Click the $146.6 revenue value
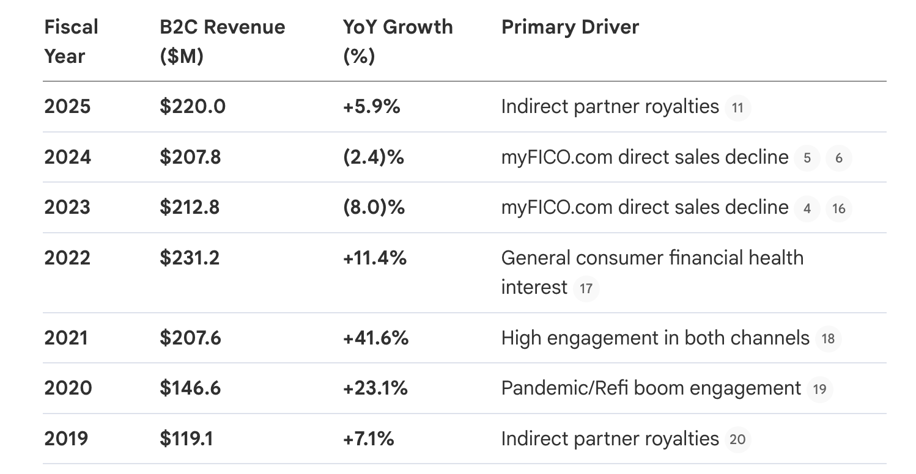916x474 pixels. [190, 388]
